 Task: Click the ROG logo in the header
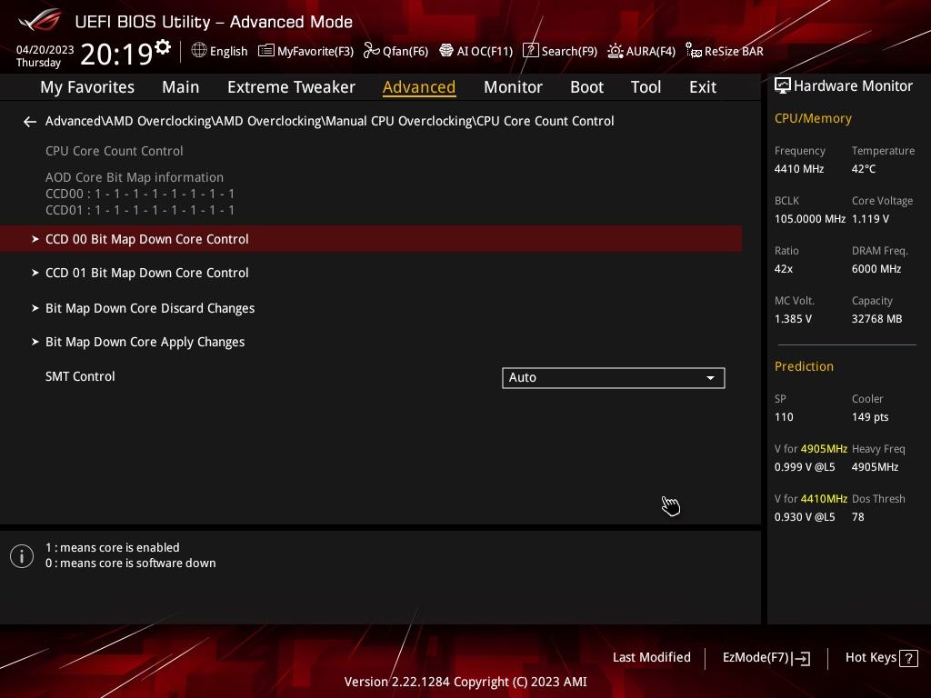pos(40,20)
